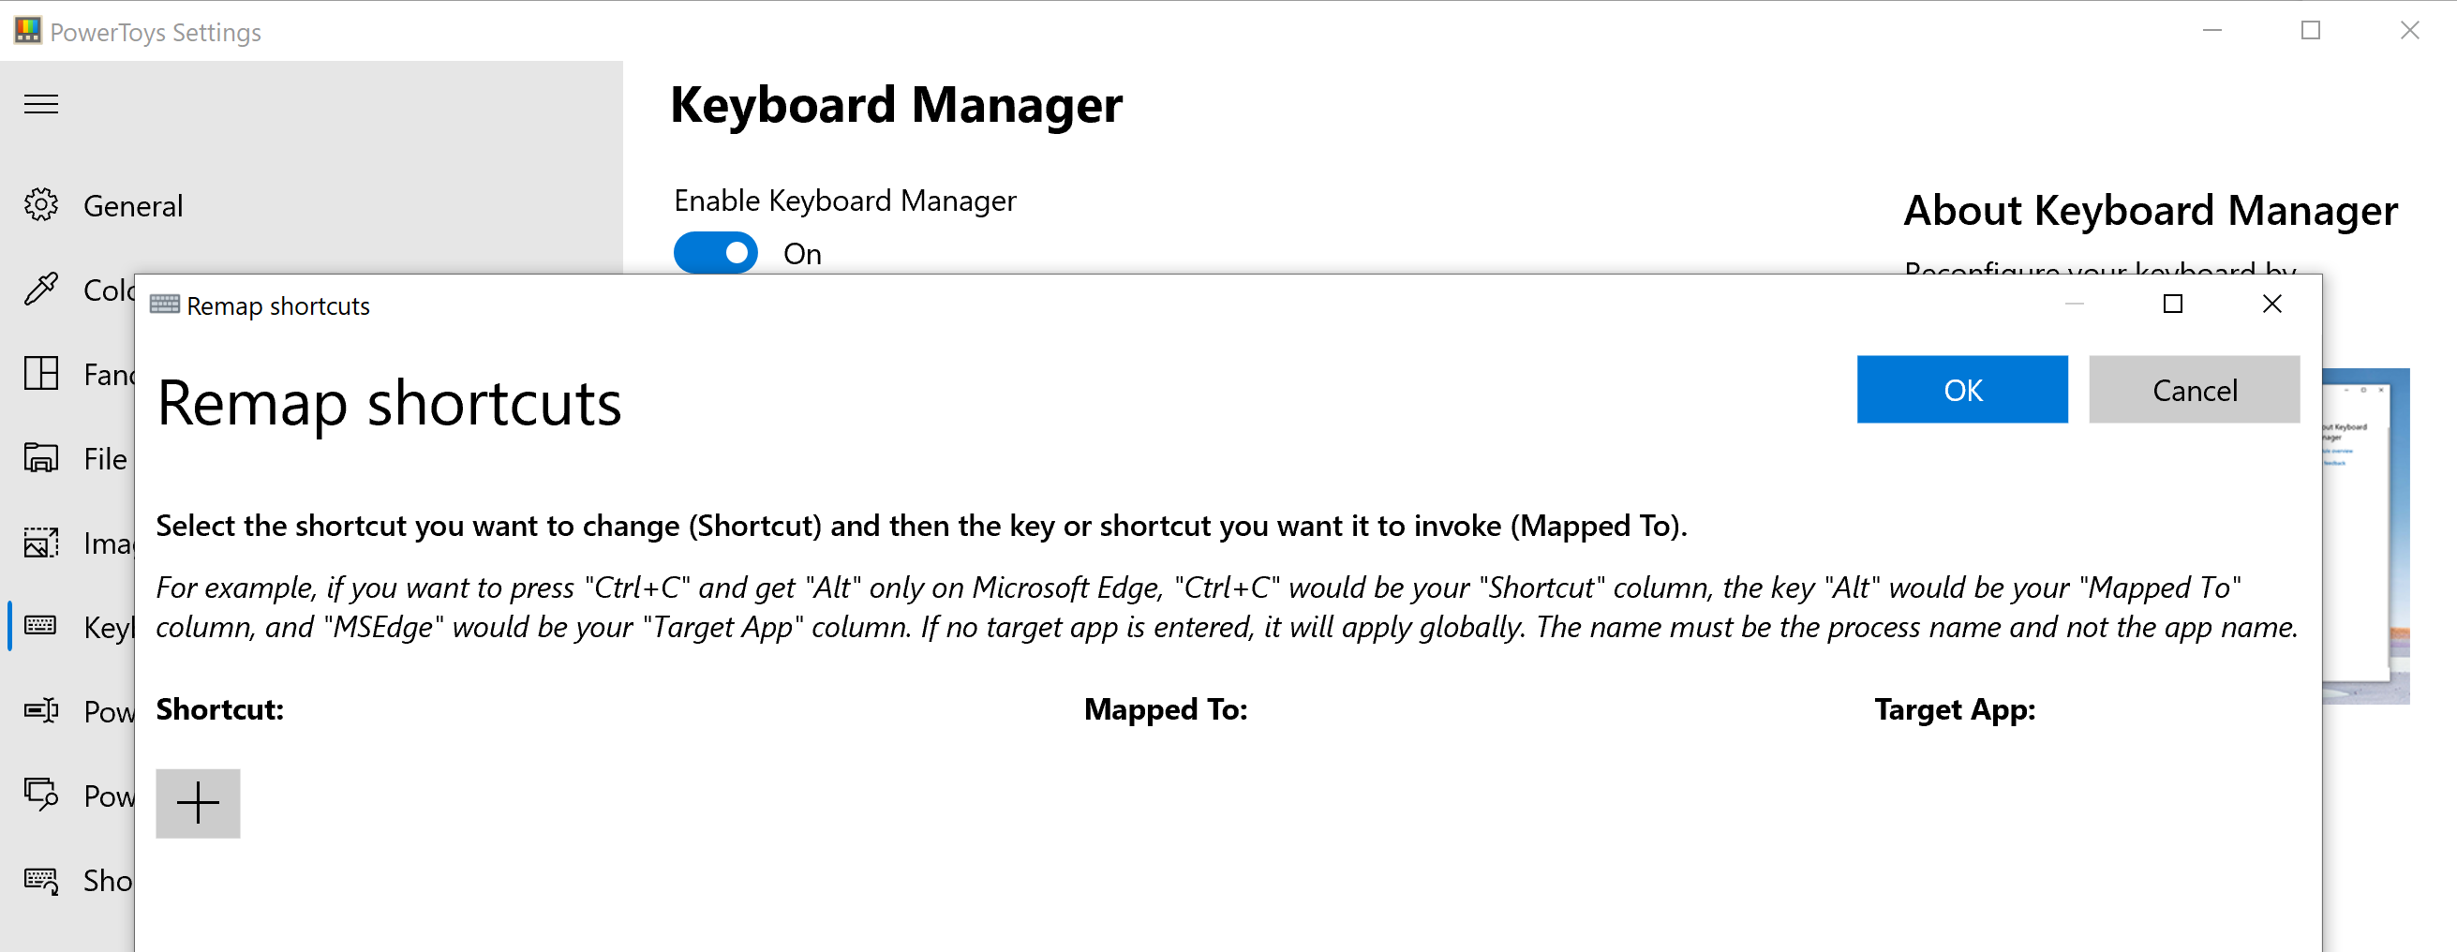Click keyboard icon on Remap shortcuts dialog
The image size is (2457, 952).
coord(163,305)
